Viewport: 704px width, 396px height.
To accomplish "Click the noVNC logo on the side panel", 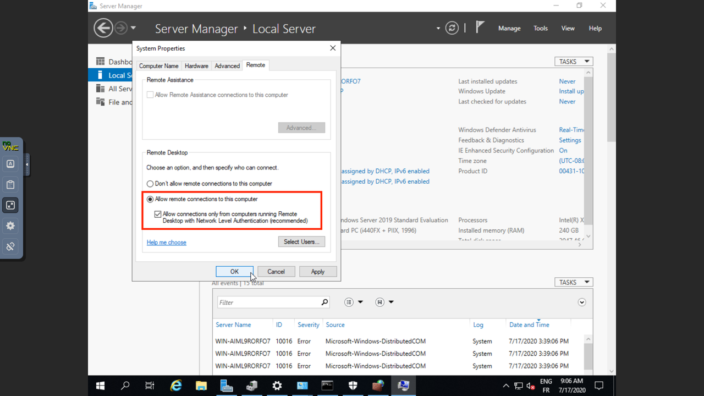I will (10, 146).
